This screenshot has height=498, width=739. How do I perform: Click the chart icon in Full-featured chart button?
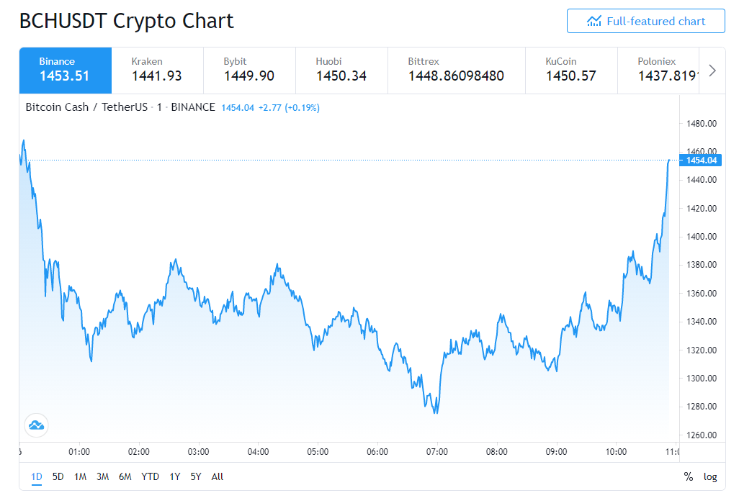pyautogui.click(x=594, y=21)
